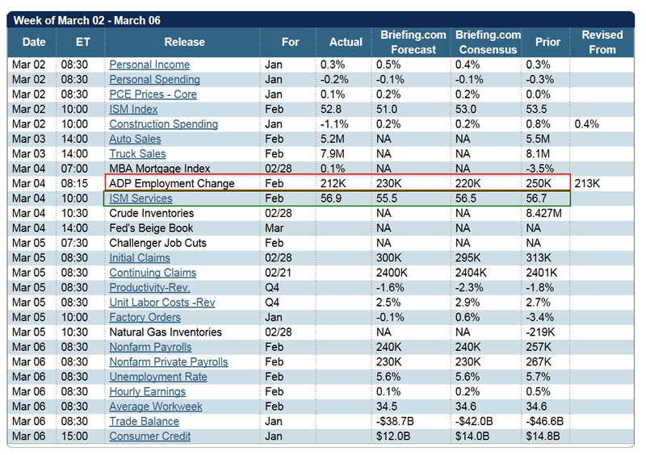Open the Construction Spending release
Viewport: 646px width, 455px height.
click(x=163, y=124)
